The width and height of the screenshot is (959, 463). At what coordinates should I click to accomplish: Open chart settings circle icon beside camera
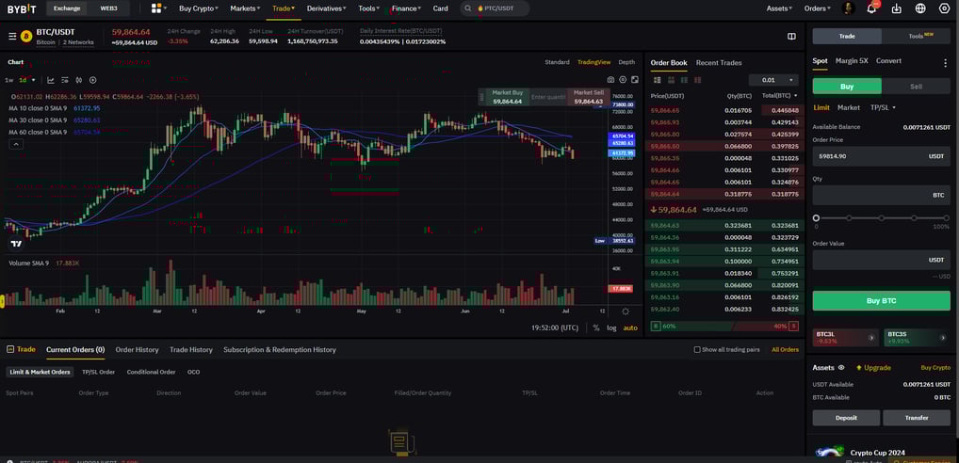pos(623,80)
